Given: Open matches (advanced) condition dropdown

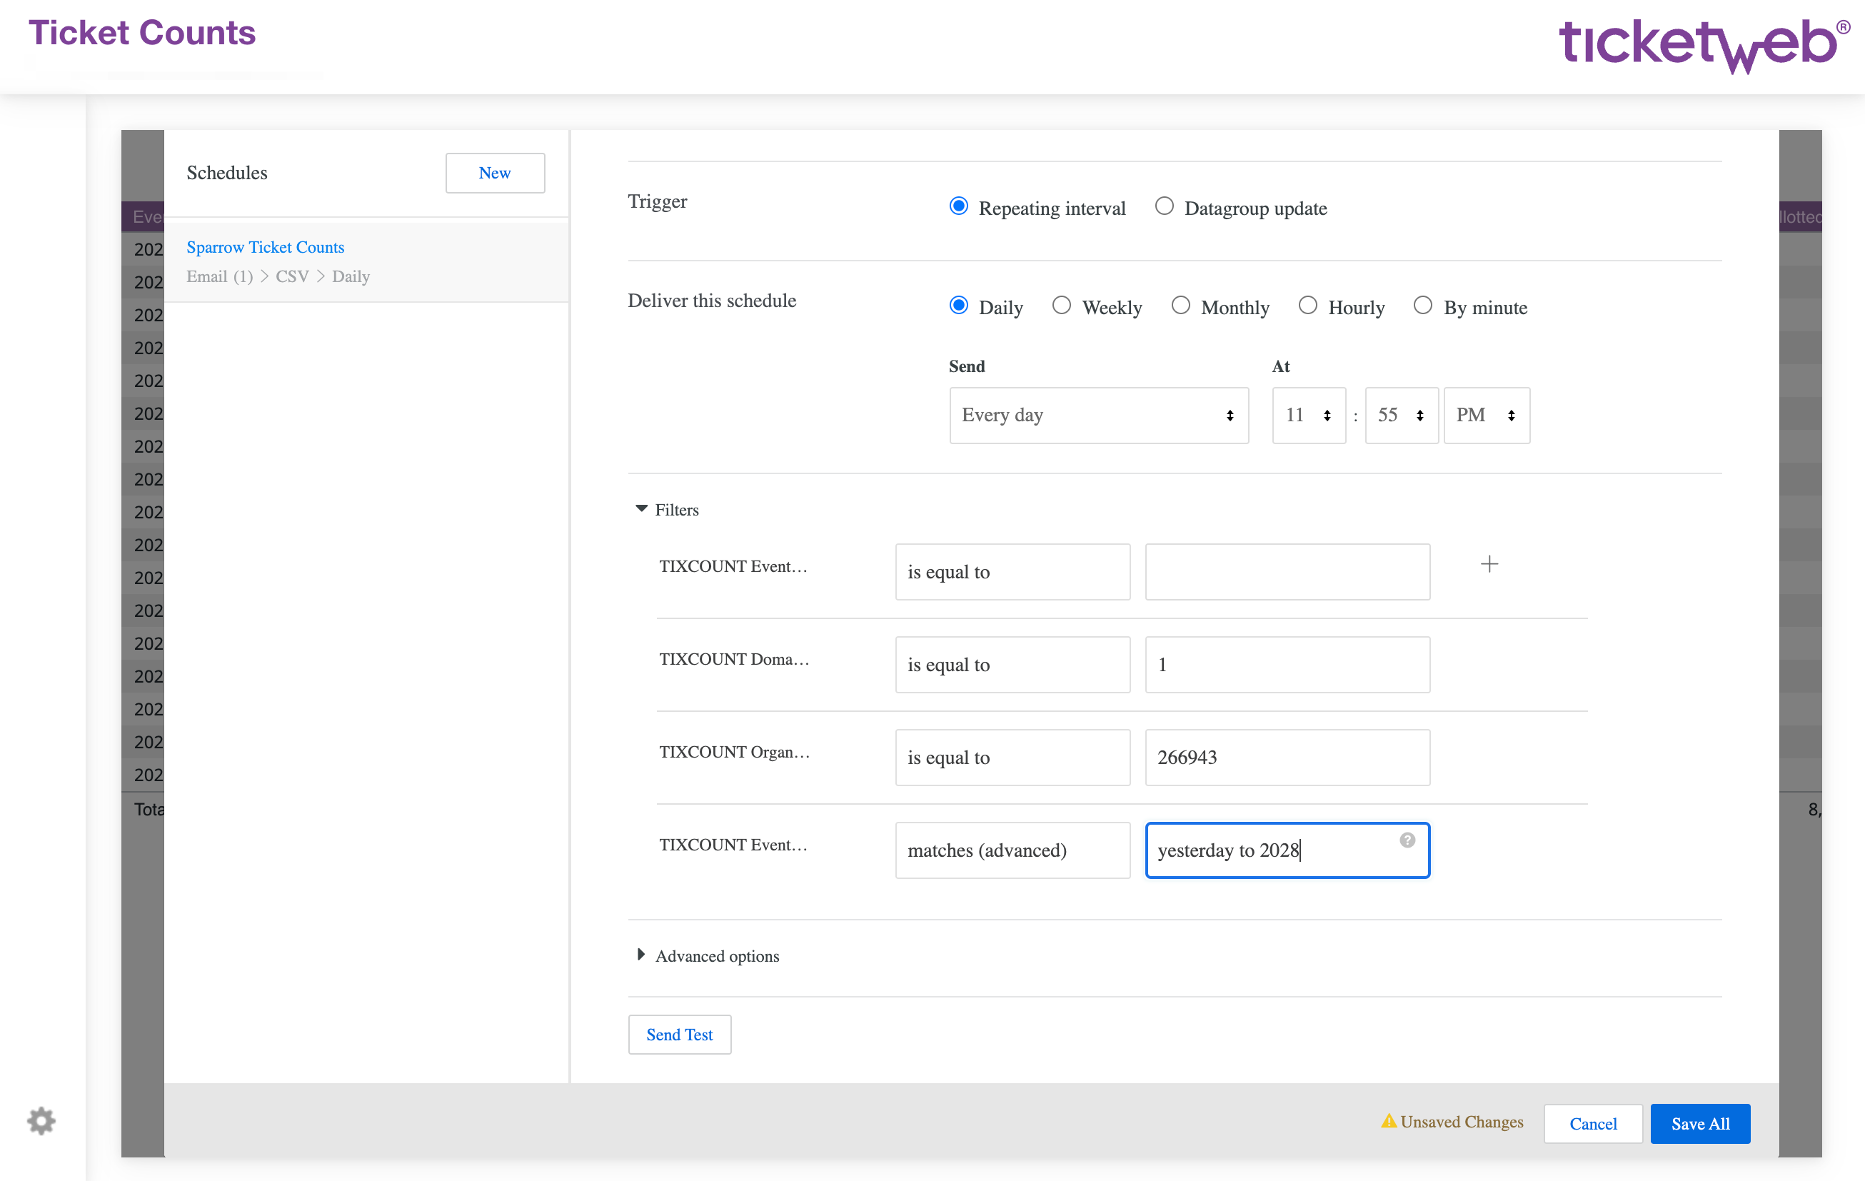Looking at the screenshot, I should tap(1012, 850).
